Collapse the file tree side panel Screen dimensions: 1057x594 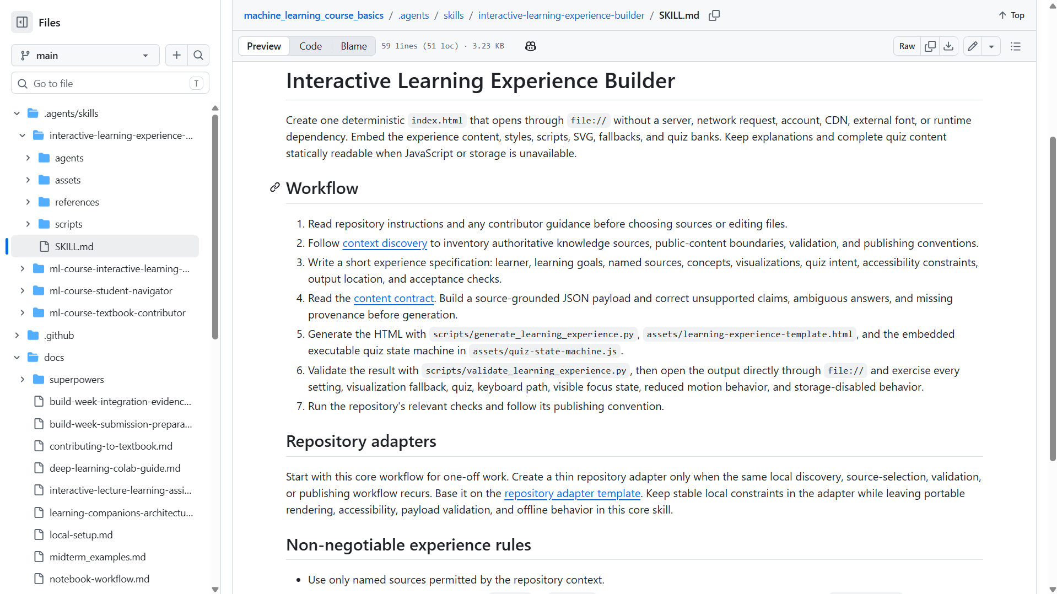point(22,23)
